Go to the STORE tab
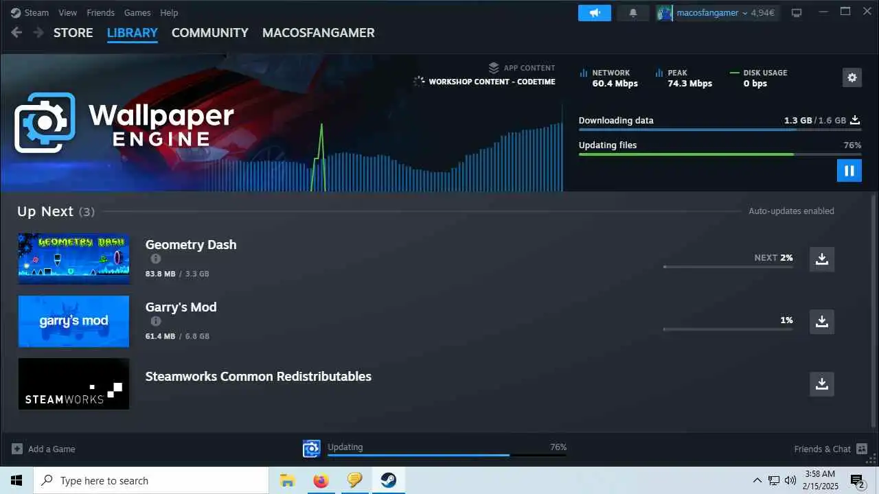The width and height of the screenshot is (879, 494). click(x=73, y=32)
